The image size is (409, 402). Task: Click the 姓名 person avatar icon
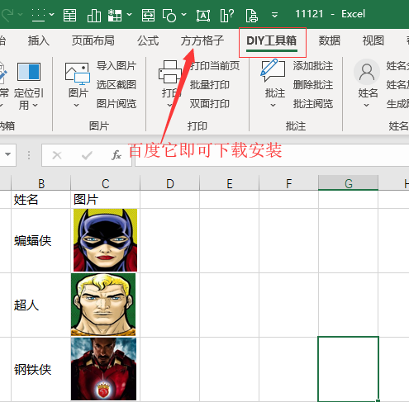367,72
